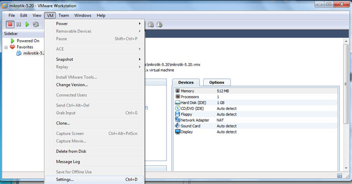Click the Display monitor icon

pos(178,132)
